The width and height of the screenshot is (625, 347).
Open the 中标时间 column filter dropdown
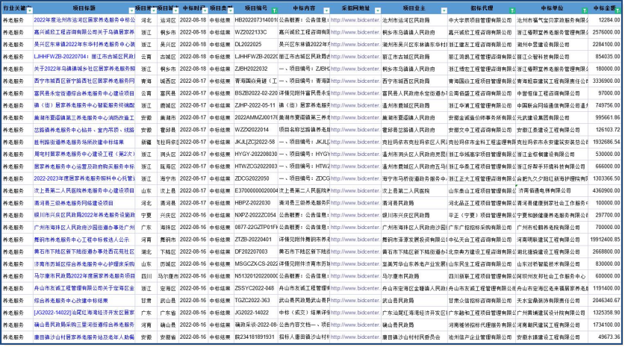(205, 9)
